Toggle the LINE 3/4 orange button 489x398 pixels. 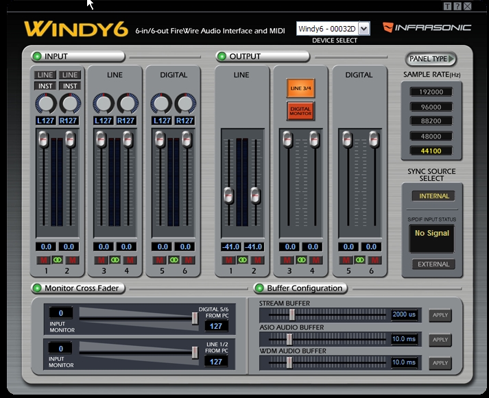coord(300,88)
